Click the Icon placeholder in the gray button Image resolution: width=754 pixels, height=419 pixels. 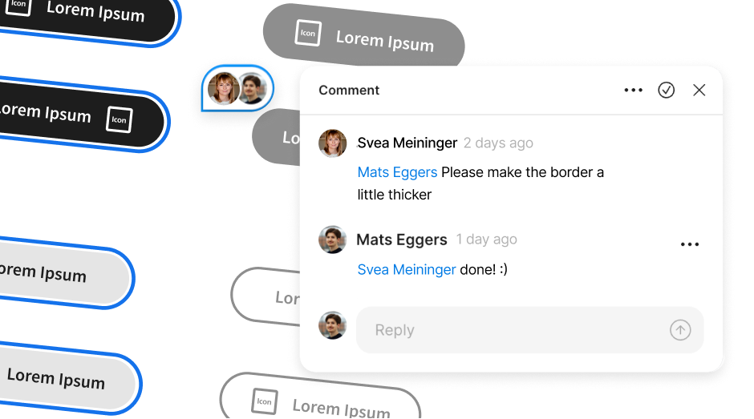click(308, 33)
